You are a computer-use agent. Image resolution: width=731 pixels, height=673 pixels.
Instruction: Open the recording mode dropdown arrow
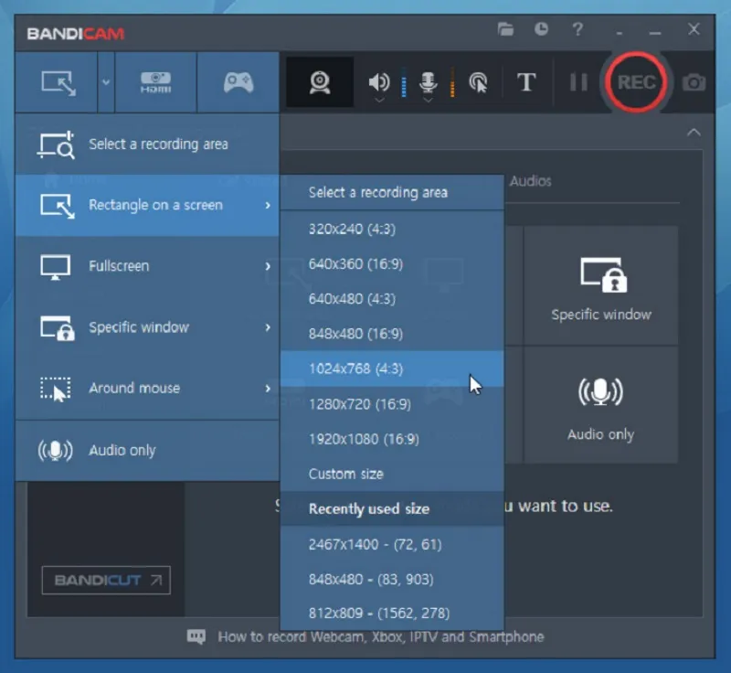(x=104, y=82)
